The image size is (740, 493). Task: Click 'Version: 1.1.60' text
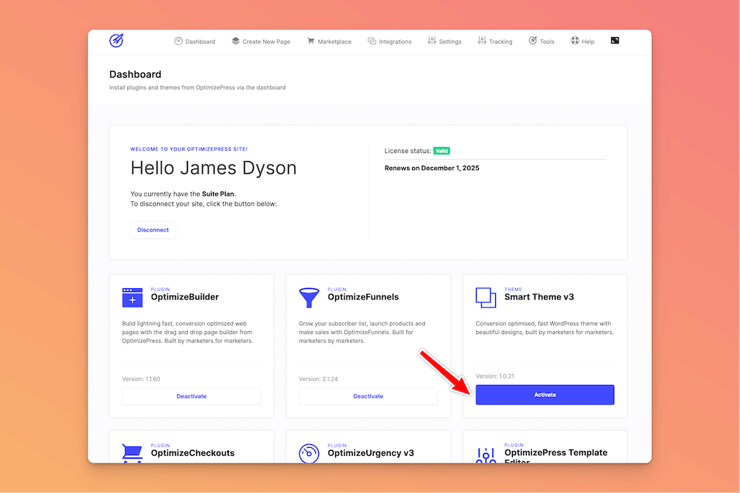click(x=141, y=379)
